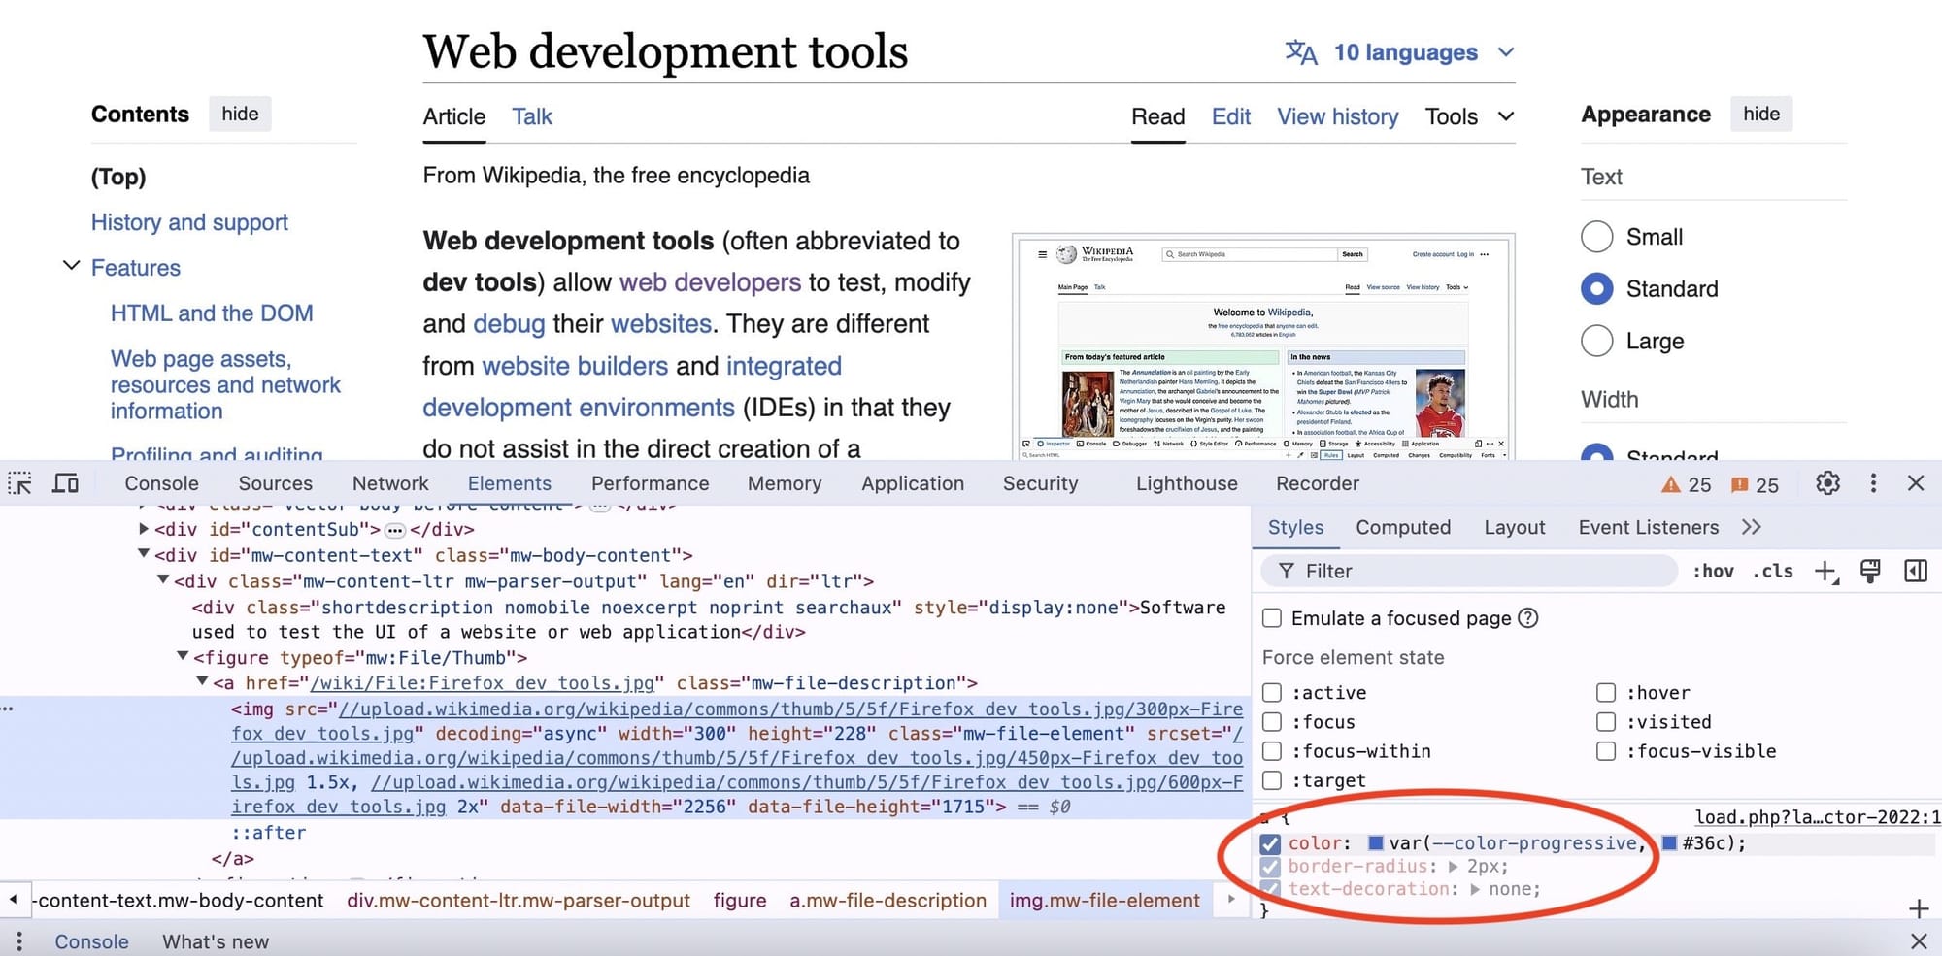Expand the contentSub div node
The image size is (1942, 956).
(x=144, y=529)
